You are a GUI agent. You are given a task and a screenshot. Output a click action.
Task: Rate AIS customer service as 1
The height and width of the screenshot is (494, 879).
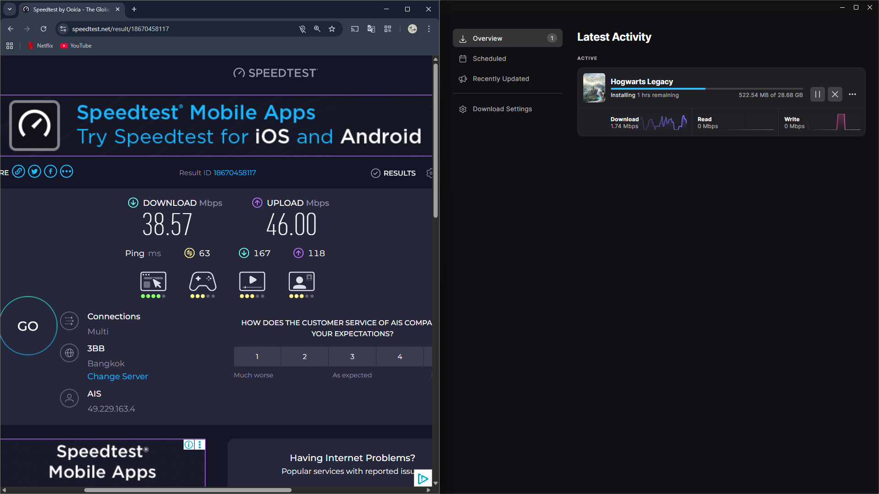(x=257, y=356)
